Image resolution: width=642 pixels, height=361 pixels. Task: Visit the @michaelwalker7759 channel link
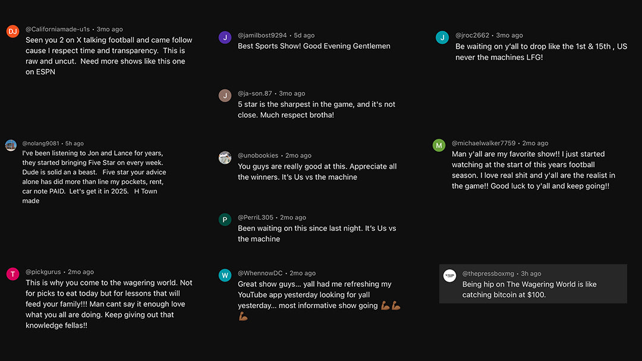point(483,143)
